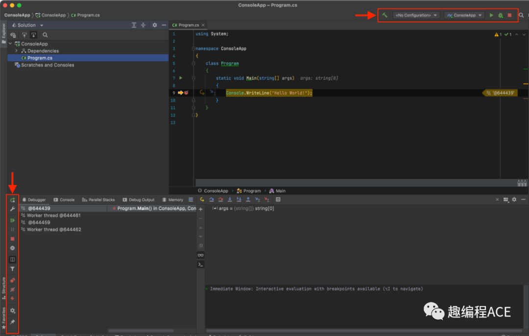Viewport: 529px width, 336px height.
Task: Open the Debug Output tab
Action: [x=138, y=200]
